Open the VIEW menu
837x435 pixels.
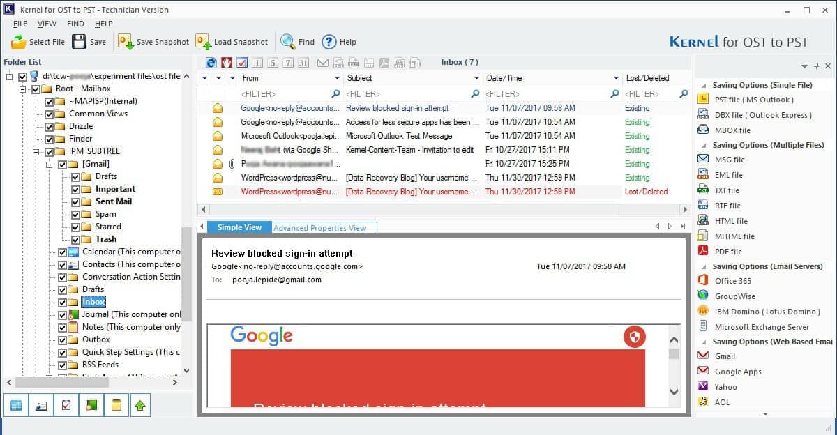(47, 24)
